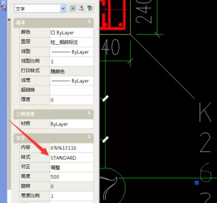
Task: Close the properties palette with X
Action: [x=3, y=2]
